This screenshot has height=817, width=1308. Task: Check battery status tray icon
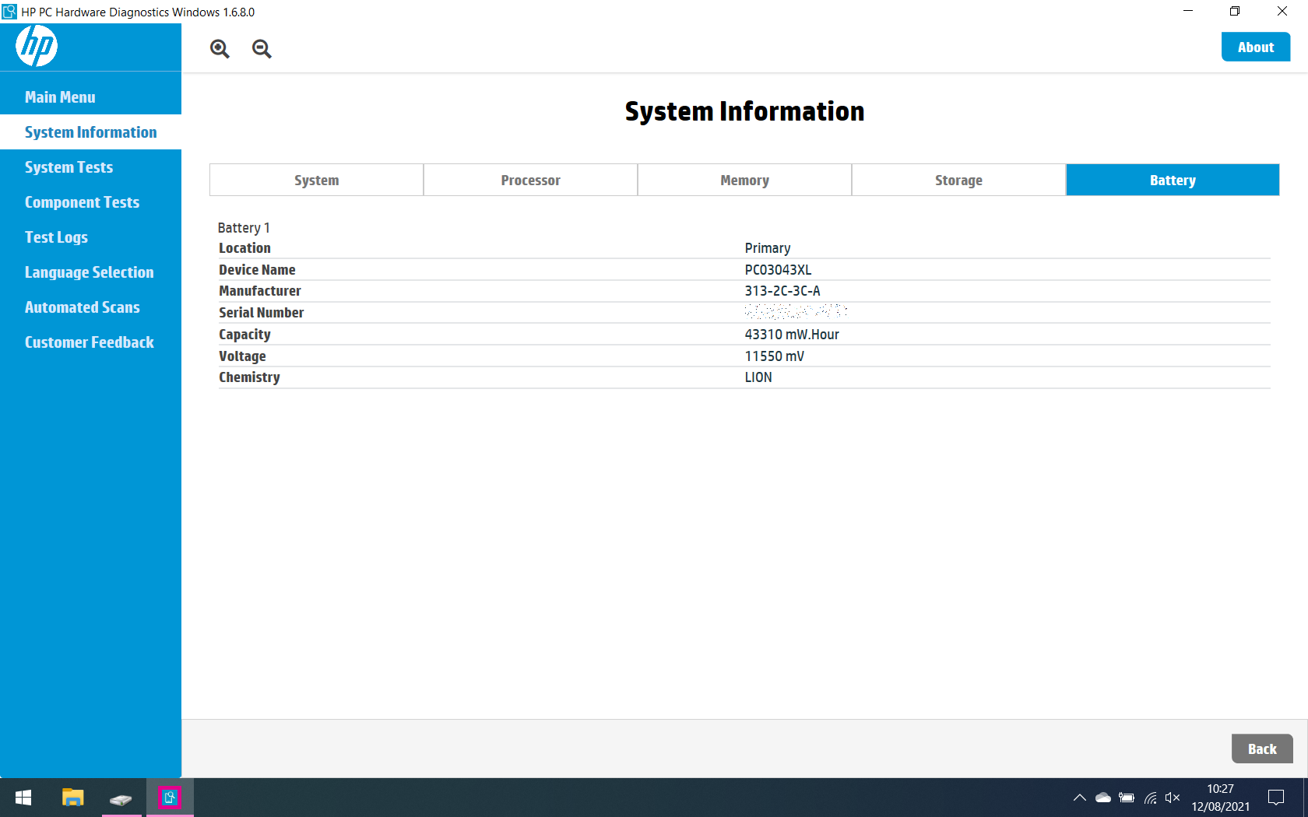click(x=1127, y=798)
